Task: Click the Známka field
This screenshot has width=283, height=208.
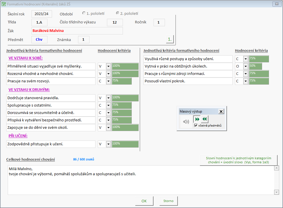Action: click(x=83, y=40)
